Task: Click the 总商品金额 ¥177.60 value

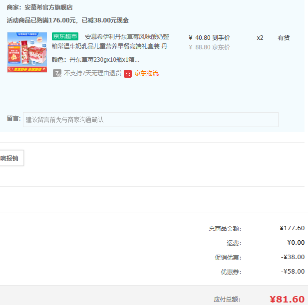Action: pyautogui.click(x=292, y=228)
